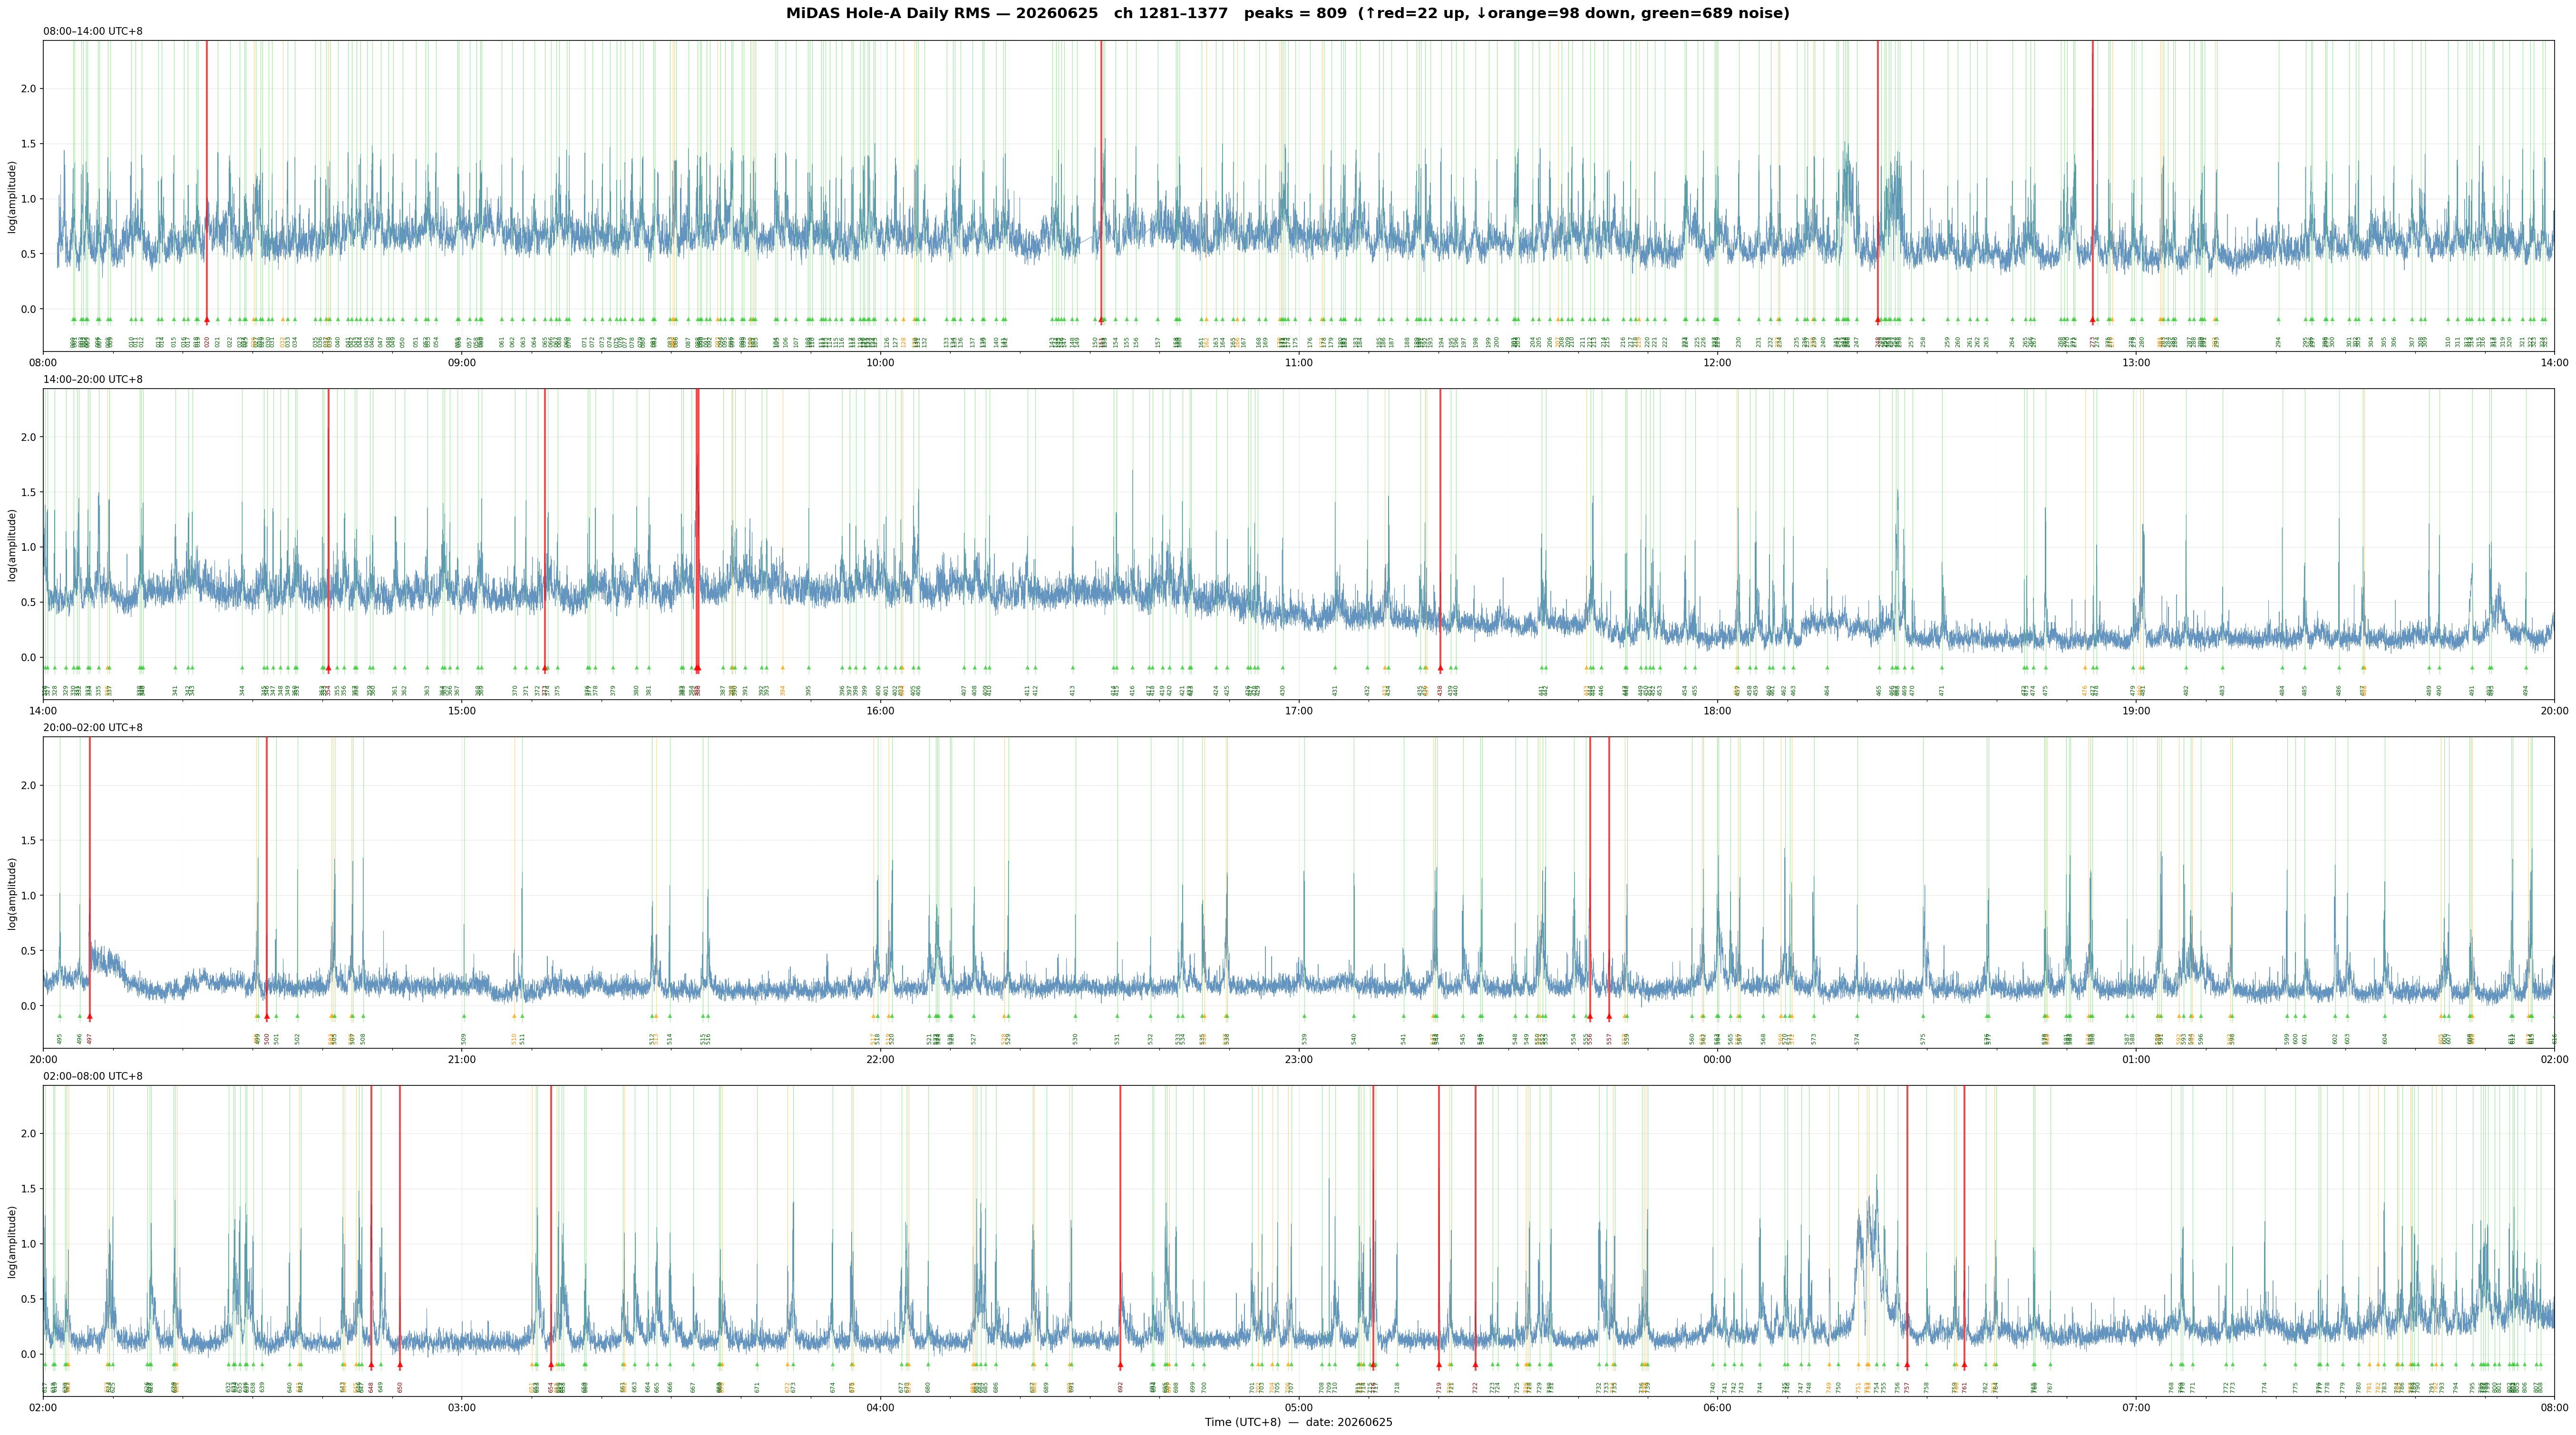Click the 2.0 y-tick in the 08:00–14:00 panel

click(28, 89)
